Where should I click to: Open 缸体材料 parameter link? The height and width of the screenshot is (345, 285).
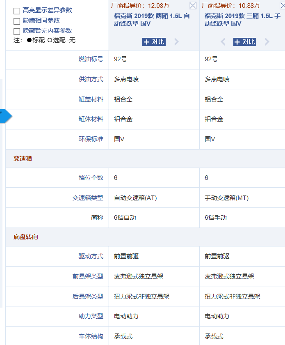[91, 119]
